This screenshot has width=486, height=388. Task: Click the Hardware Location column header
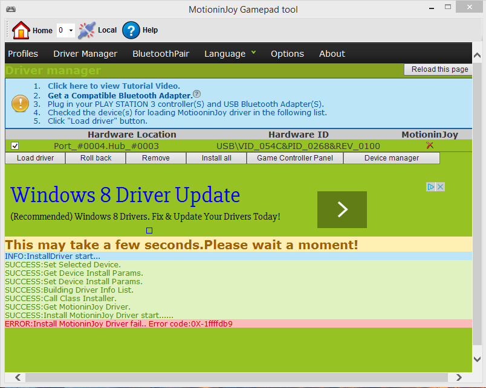click(132, 135)
